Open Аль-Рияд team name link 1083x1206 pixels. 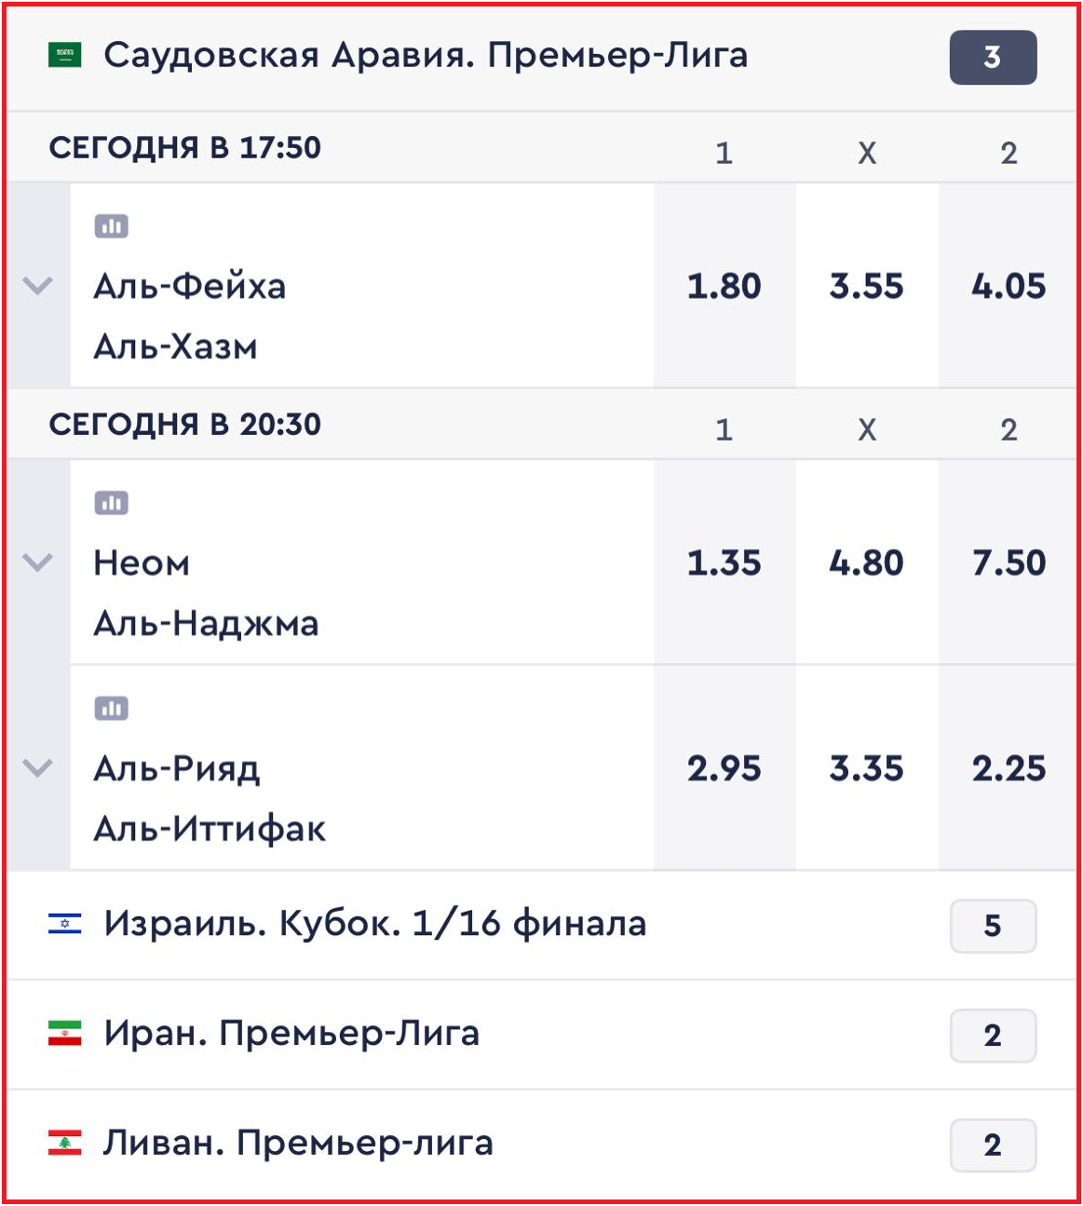(177, 769)
